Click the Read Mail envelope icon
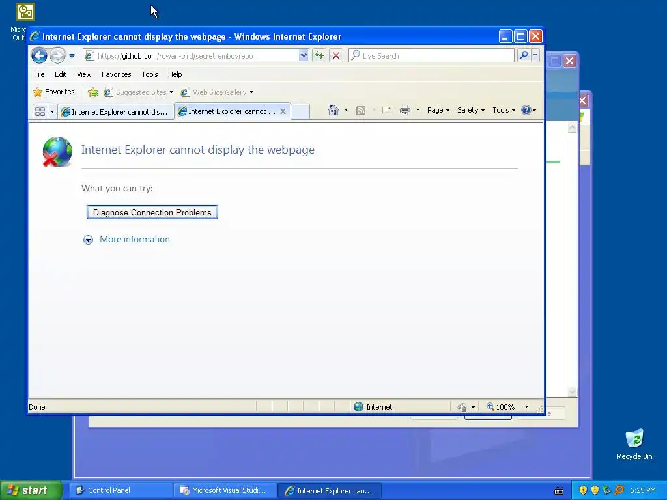667x500 pixels. 387,111
